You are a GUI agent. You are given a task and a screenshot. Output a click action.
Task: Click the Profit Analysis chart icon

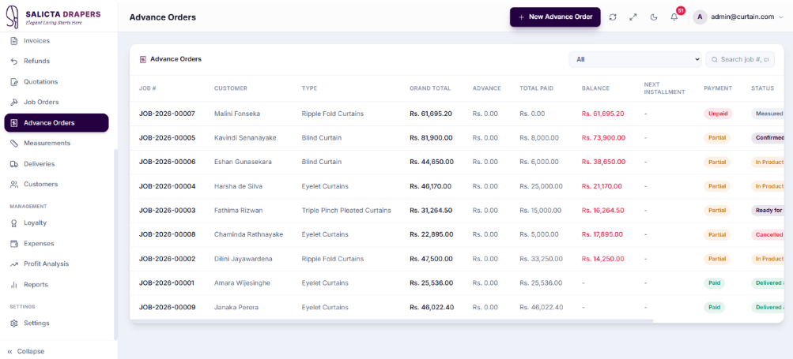pos(14,264)
